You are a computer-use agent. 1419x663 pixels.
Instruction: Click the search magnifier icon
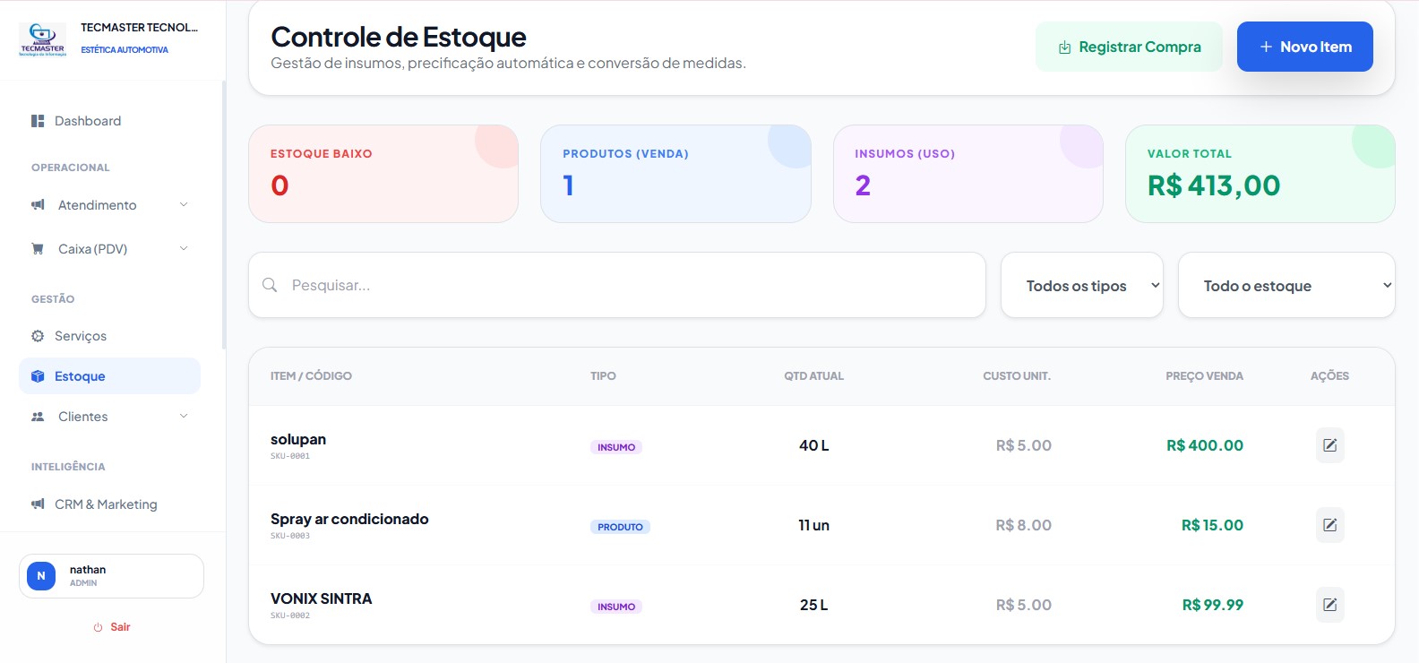(x=270, y=285)
